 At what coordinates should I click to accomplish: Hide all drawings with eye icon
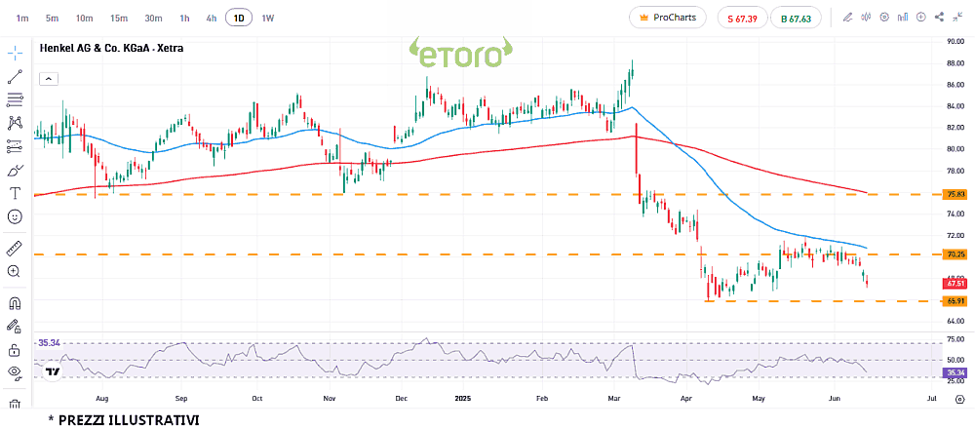coord(15,372)
